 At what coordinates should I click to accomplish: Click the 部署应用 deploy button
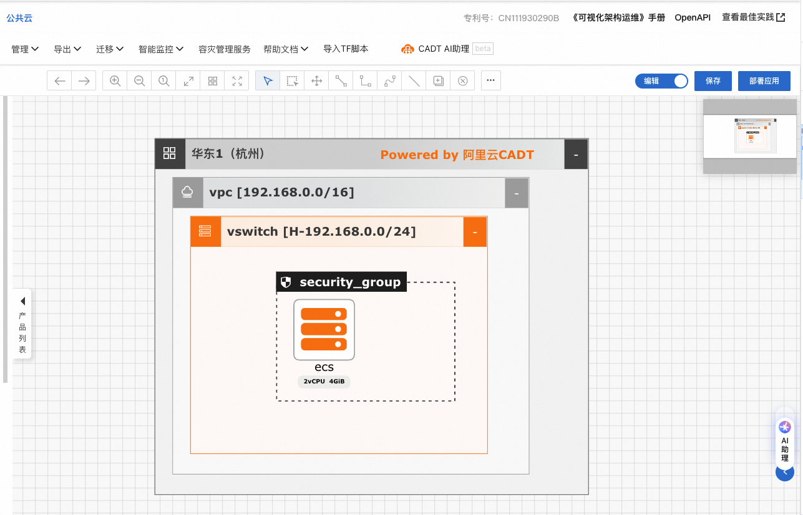[x=764, y=80]
